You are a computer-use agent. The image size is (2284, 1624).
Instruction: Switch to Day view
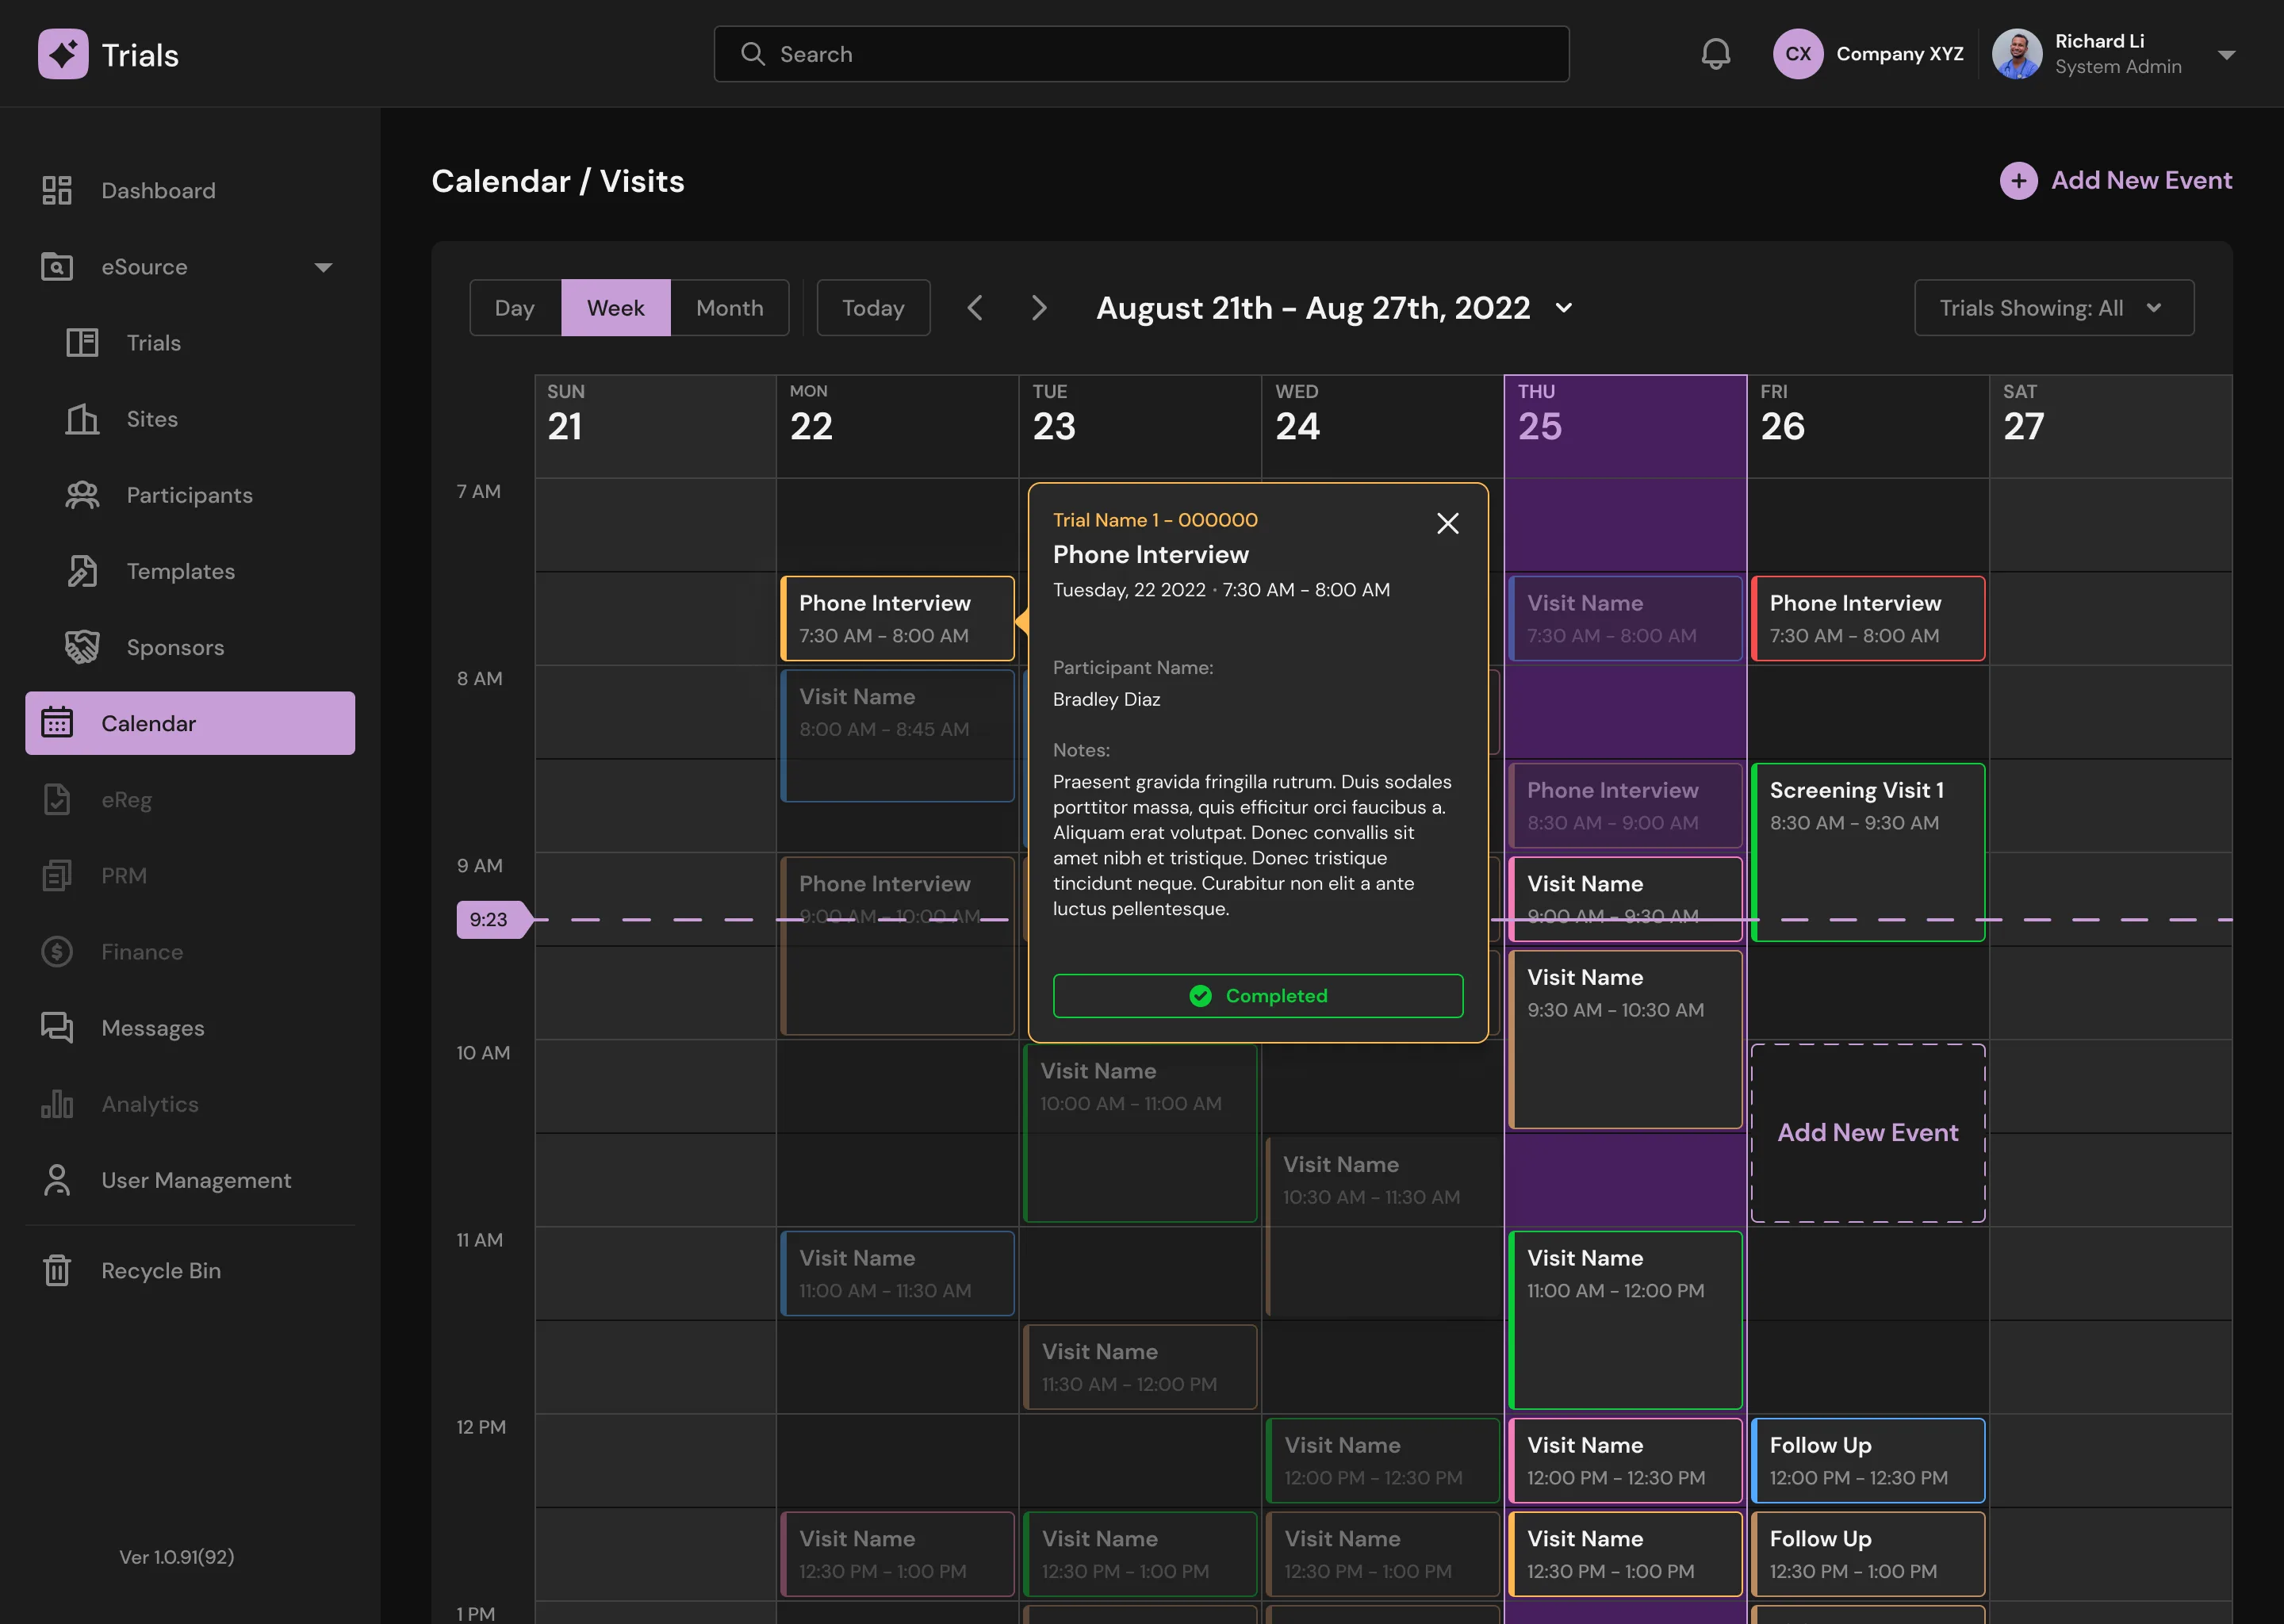[x=515, y=308]
